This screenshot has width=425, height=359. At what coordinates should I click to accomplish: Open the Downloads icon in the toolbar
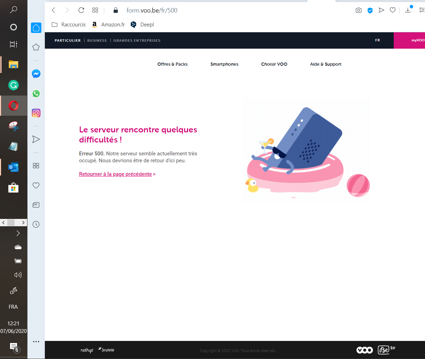408,10
